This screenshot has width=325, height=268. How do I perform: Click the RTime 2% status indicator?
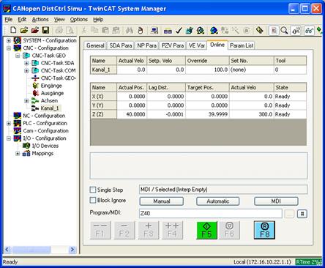tap(308, 262)
